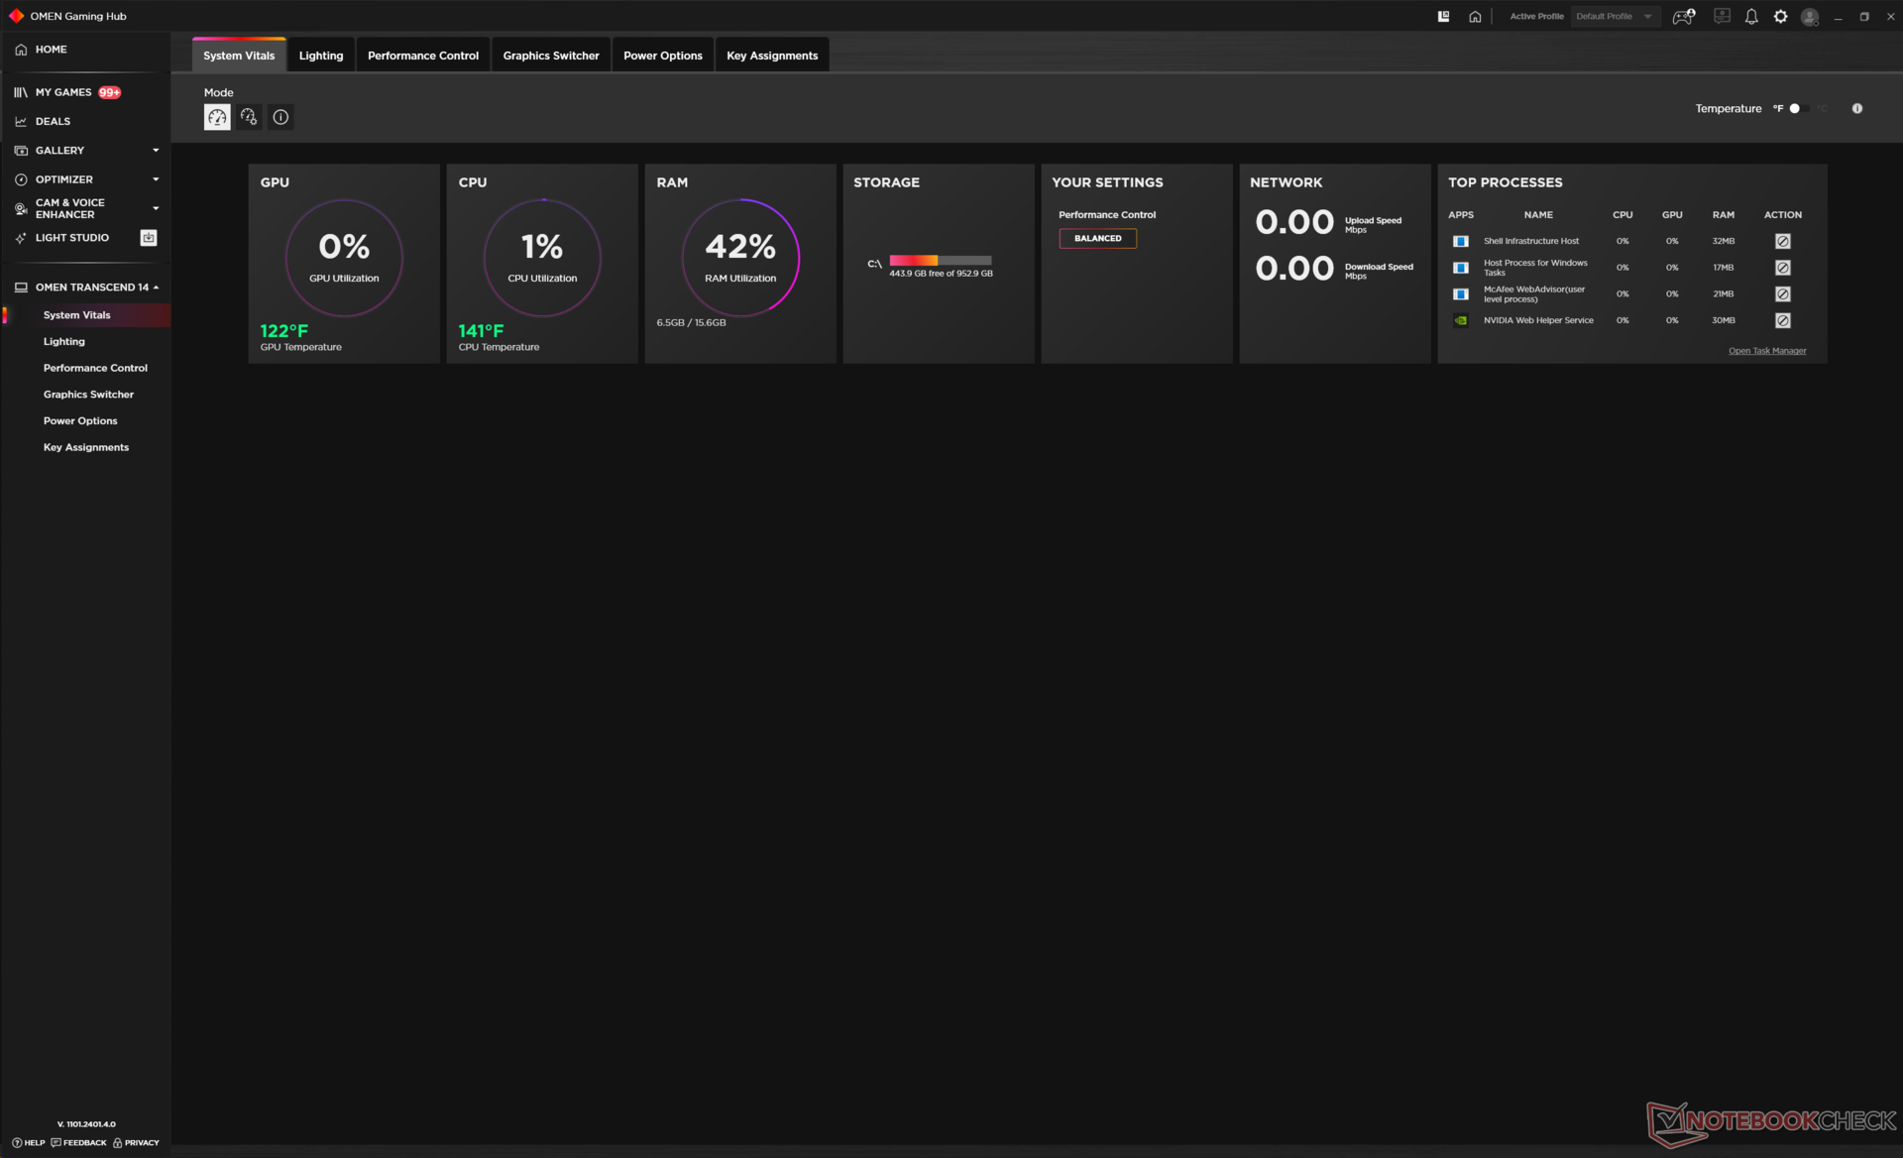Open the Active Profile dropdown

tap(1615, 17)
